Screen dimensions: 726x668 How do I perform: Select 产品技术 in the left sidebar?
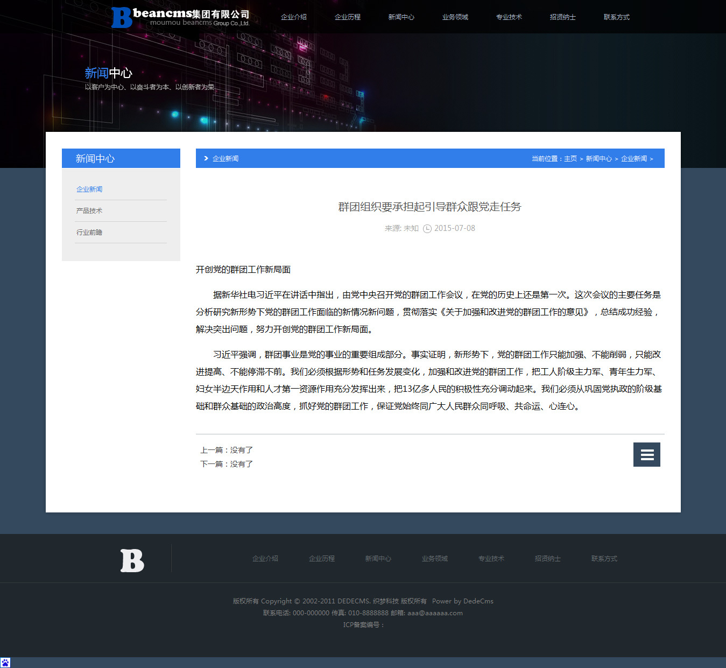pos(89,211)
